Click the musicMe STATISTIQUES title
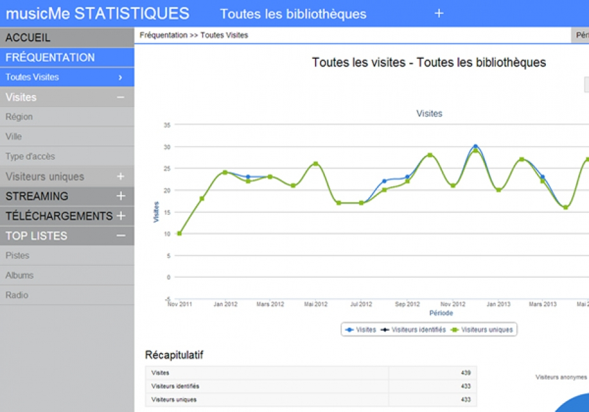This screenshot has width=589, height=412. pyautogui.click(x=98, y=13)
